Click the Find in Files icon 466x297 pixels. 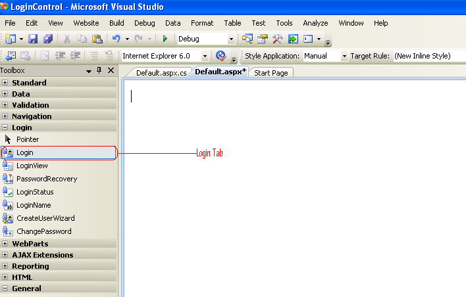point(247,39)
